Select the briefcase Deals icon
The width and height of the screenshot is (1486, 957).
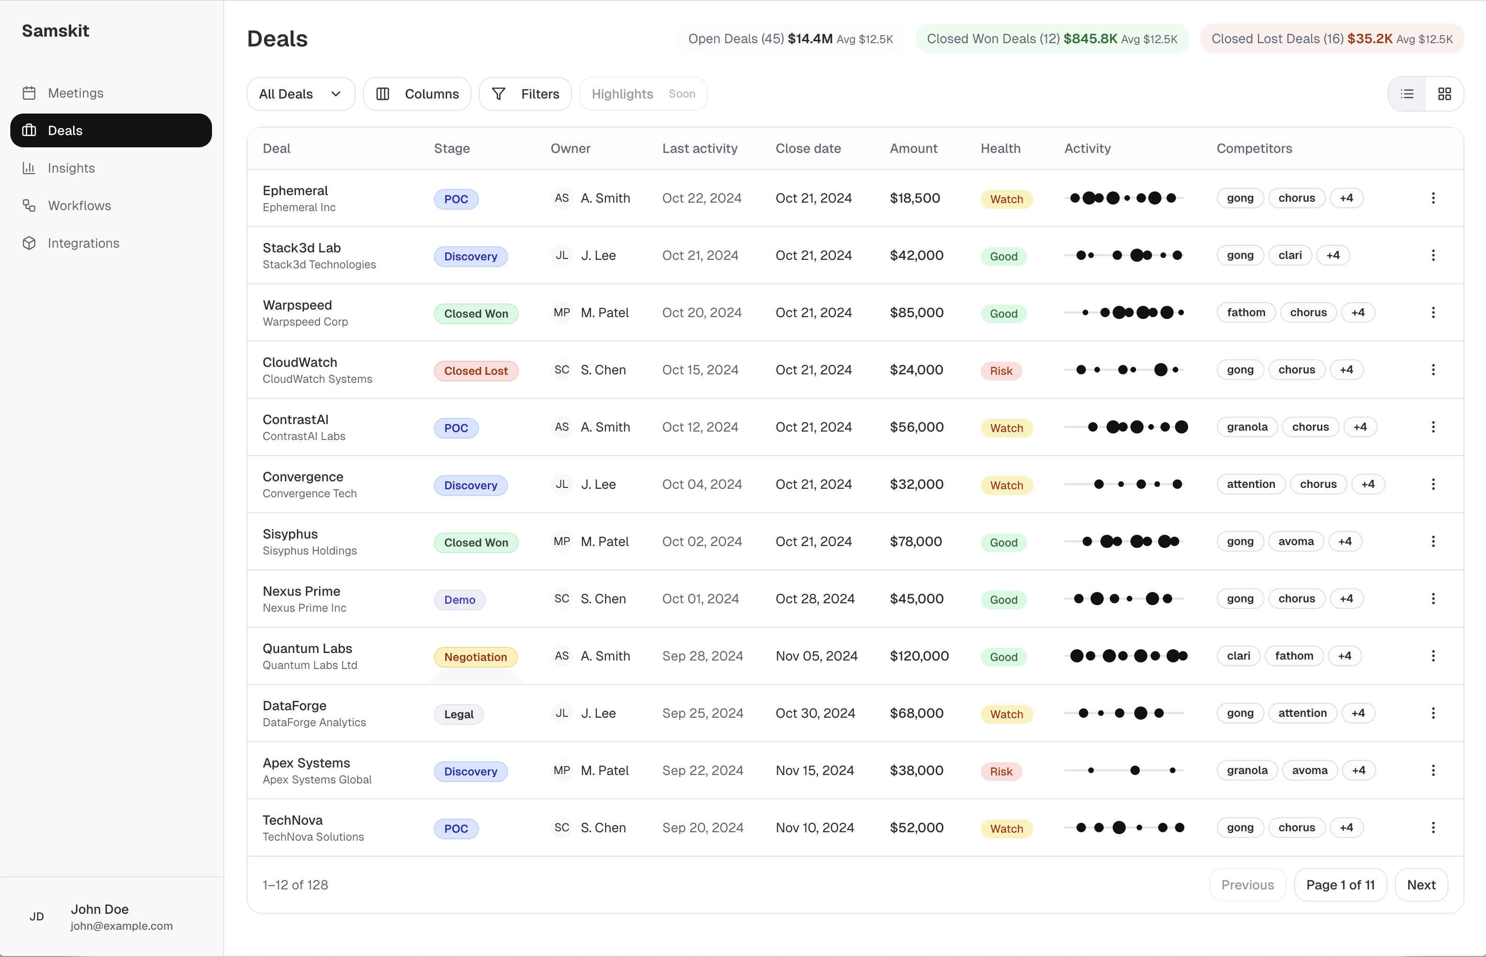click(x=29, y=130)
